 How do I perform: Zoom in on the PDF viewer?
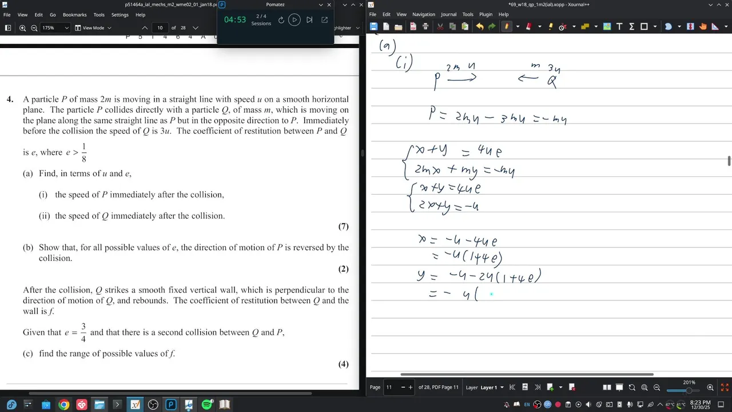tap(22, 27)
